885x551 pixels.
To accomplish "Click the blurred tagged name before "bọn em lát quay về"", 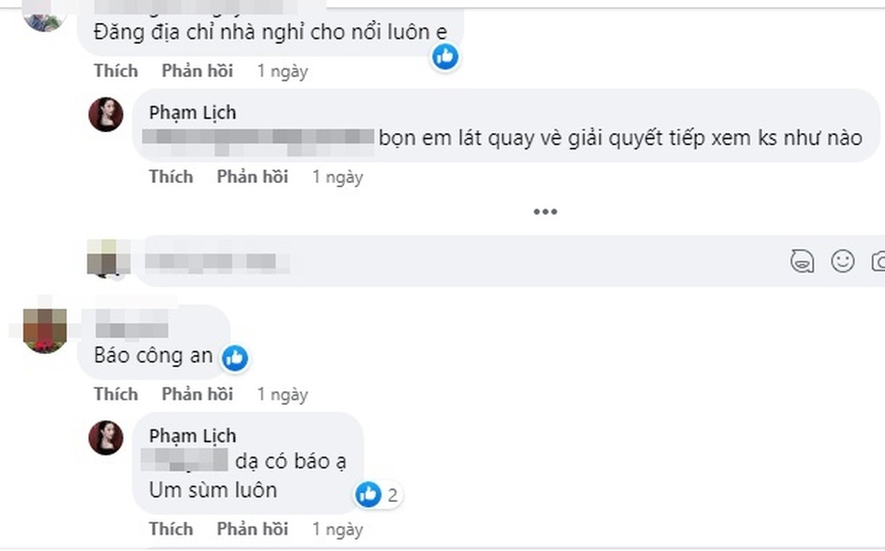I will coord(258,138).
